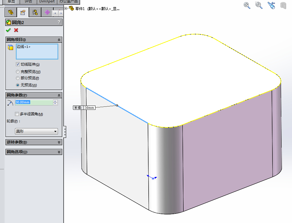Click the 30.00mm radius input field

click(x=34, y=102)
